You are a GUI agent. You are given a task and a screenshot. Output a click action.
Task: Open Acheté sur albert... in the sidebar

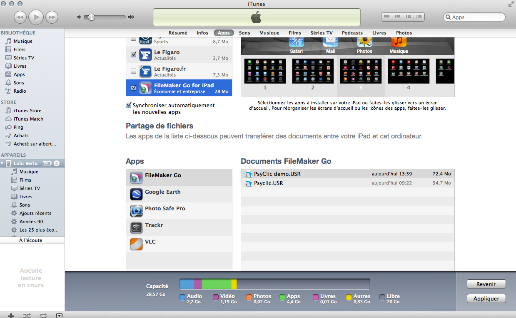click(30, 144)
